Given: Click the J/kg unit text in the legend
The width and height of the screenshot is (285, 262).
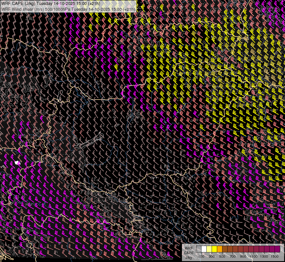Looking at the screenshot, I should 188,257.
